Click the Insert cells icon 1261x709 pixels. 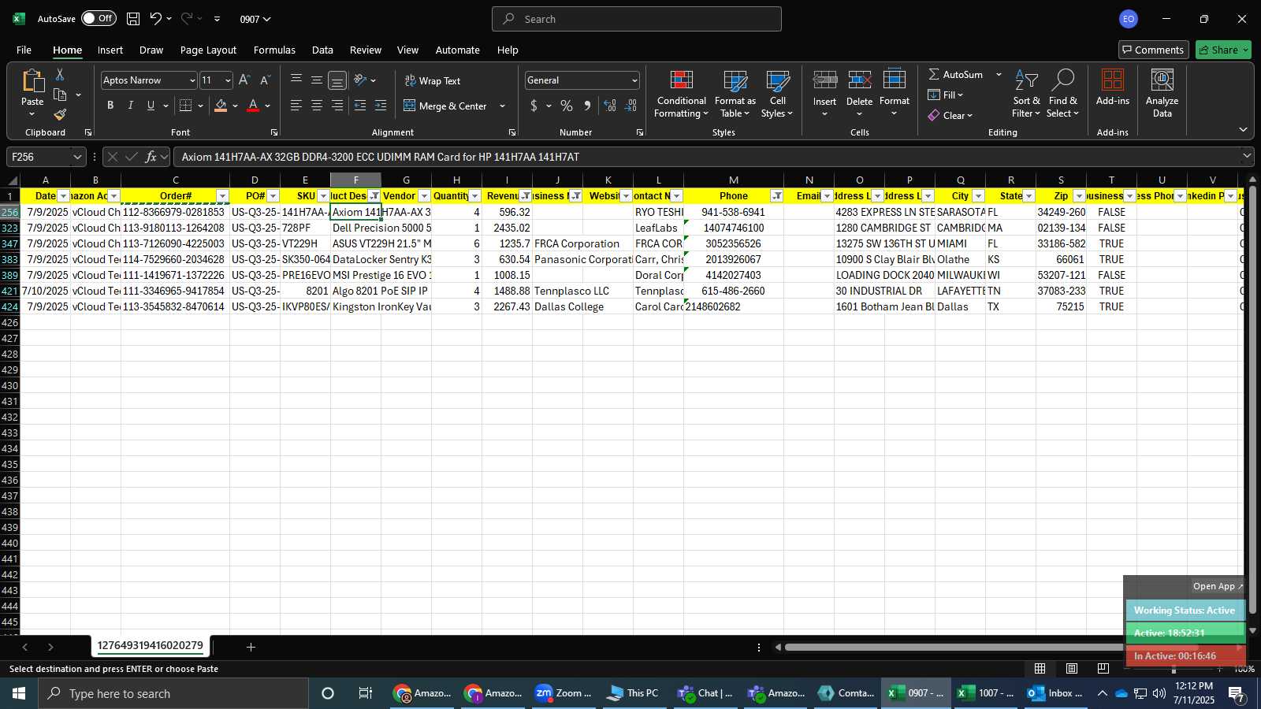click(x=825, y=81)
